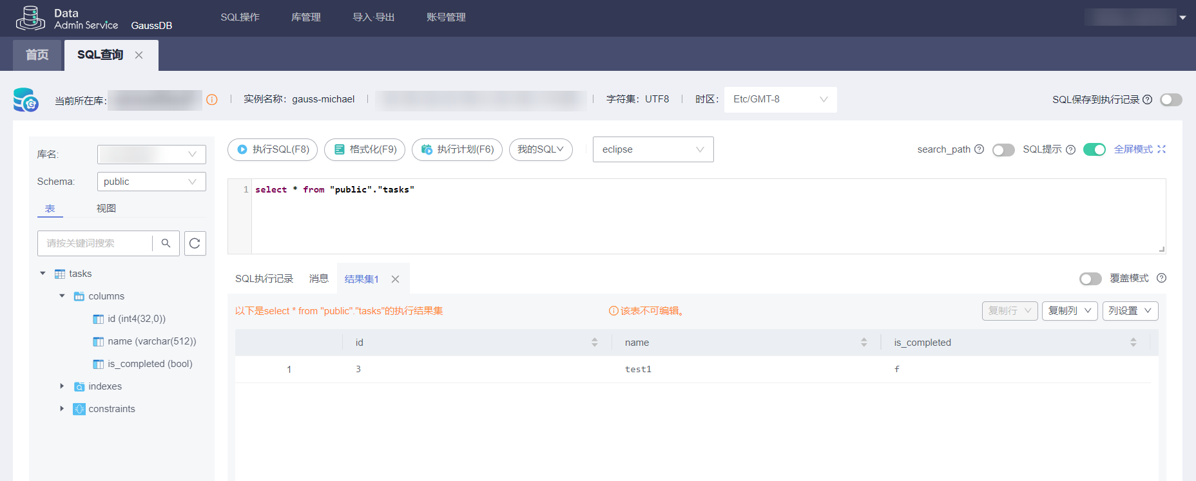Open the SQL执行记录 tab
Image resolution: width=1196 pixels, height=481 pixels.
tap(264, 279)
